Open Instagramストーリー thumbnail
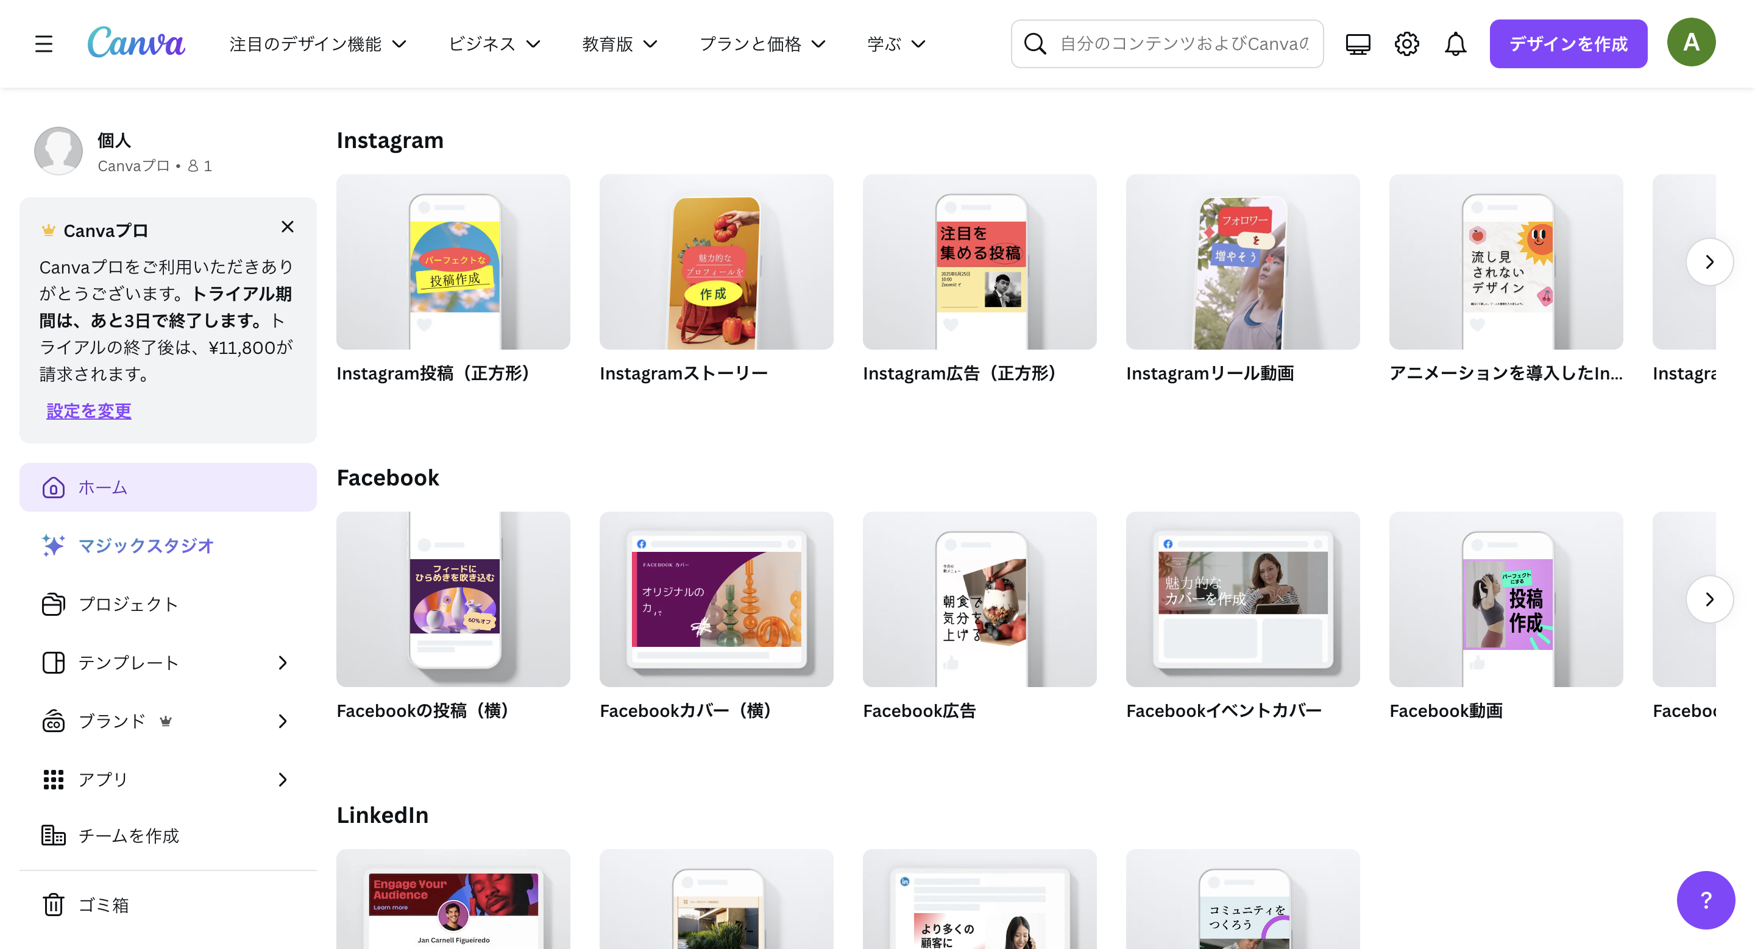Viewport: 1755px width, 949px height. (716, 262)
